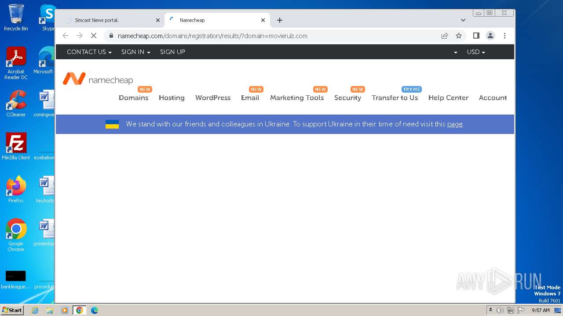Close the Namecheap tab

tap(263, 20)
